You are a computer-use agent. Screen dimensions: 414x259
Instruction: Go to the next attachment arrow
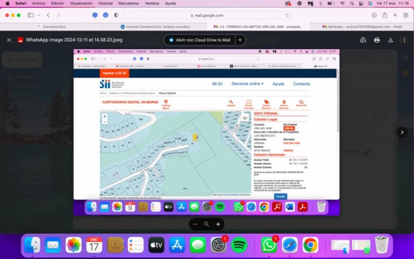tap(402, 132)
